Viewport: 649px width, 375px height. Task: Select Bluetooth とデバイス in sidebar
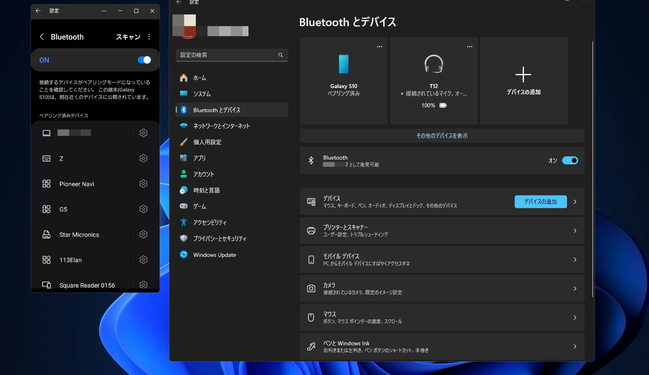coord(232,110)
